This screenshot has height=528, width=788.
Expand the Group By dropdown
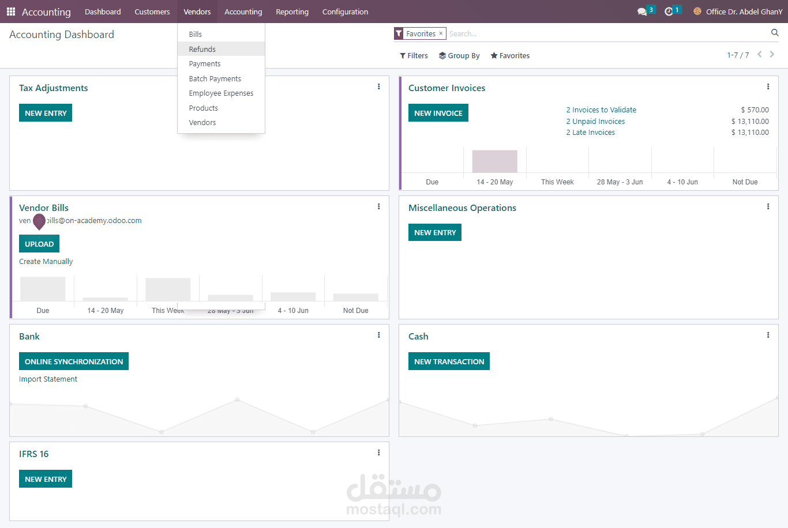459,56
